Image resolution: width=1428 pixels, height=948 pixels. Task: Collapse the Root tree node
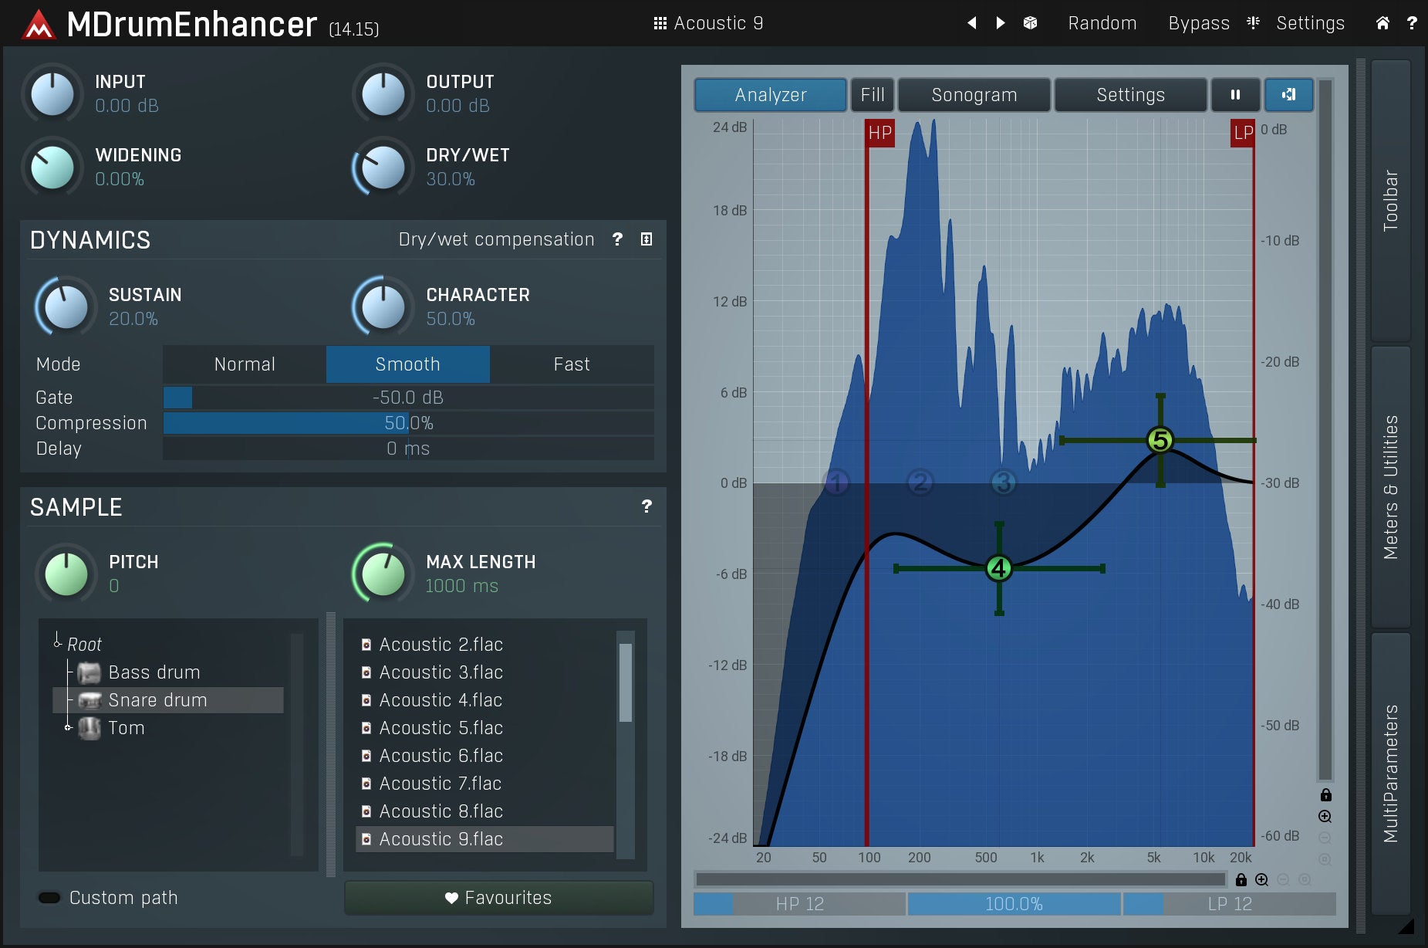57,642
